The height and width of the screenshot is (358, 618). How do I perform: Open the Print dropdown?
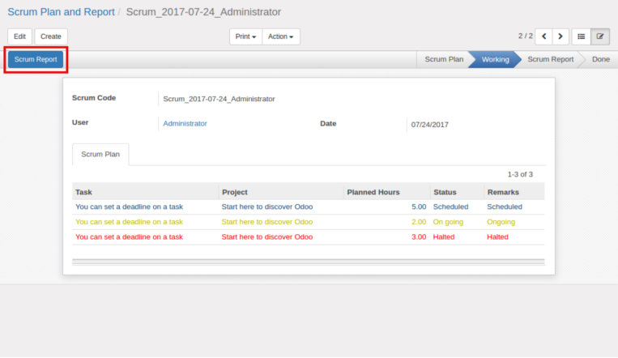coord(245,36)
